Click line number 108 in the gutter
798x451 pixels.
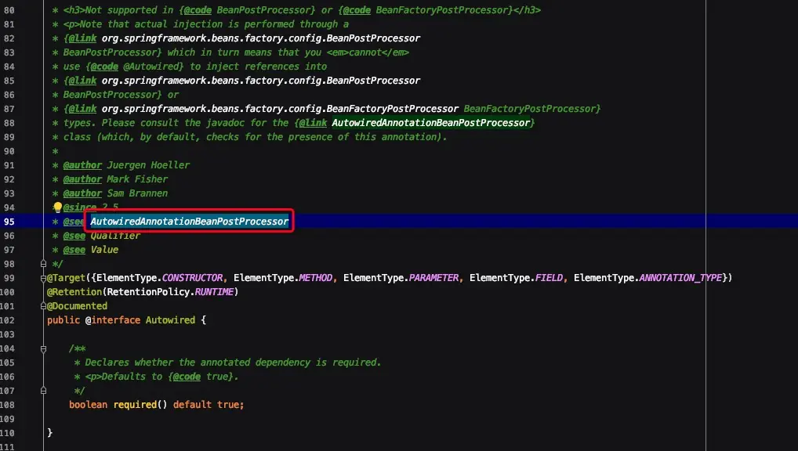click(7, 405)
